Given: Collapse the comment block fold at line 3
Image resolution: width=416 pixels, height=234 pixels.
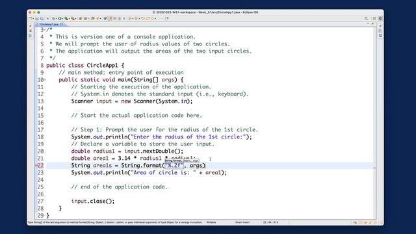Looking at the screenshot, I should pos(45,29).
